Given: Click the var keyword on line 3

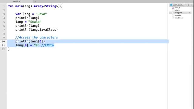Looking at the screenshot, I should tap(18, 14).
